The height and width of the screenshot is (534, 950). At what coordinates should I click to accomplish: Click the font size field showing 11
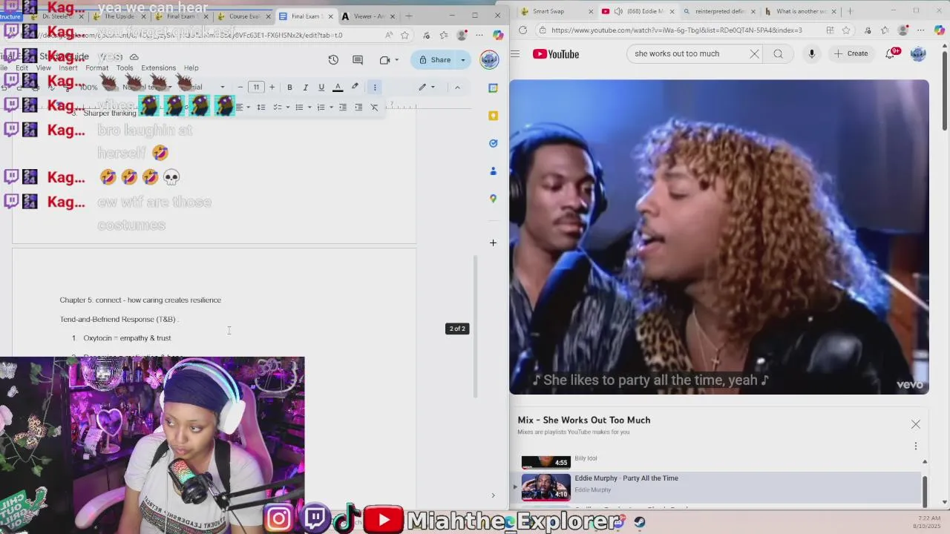click(256, 88)
